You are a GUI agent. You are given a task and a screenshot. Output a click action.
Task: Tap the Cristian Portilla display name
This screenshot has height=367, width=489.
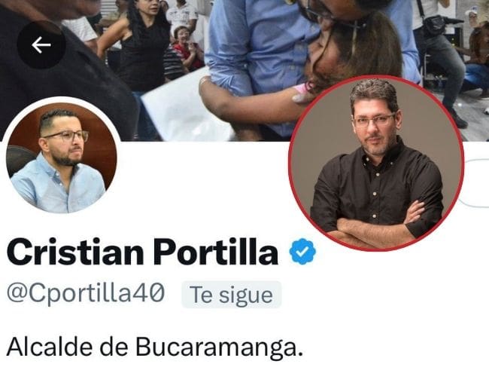(x=142, y=252)
